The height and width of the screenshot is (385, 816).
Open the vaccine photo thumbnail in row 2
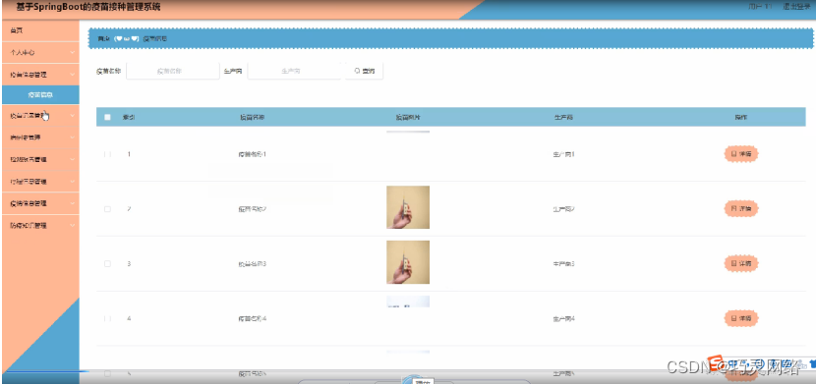[x=408, y=207]
